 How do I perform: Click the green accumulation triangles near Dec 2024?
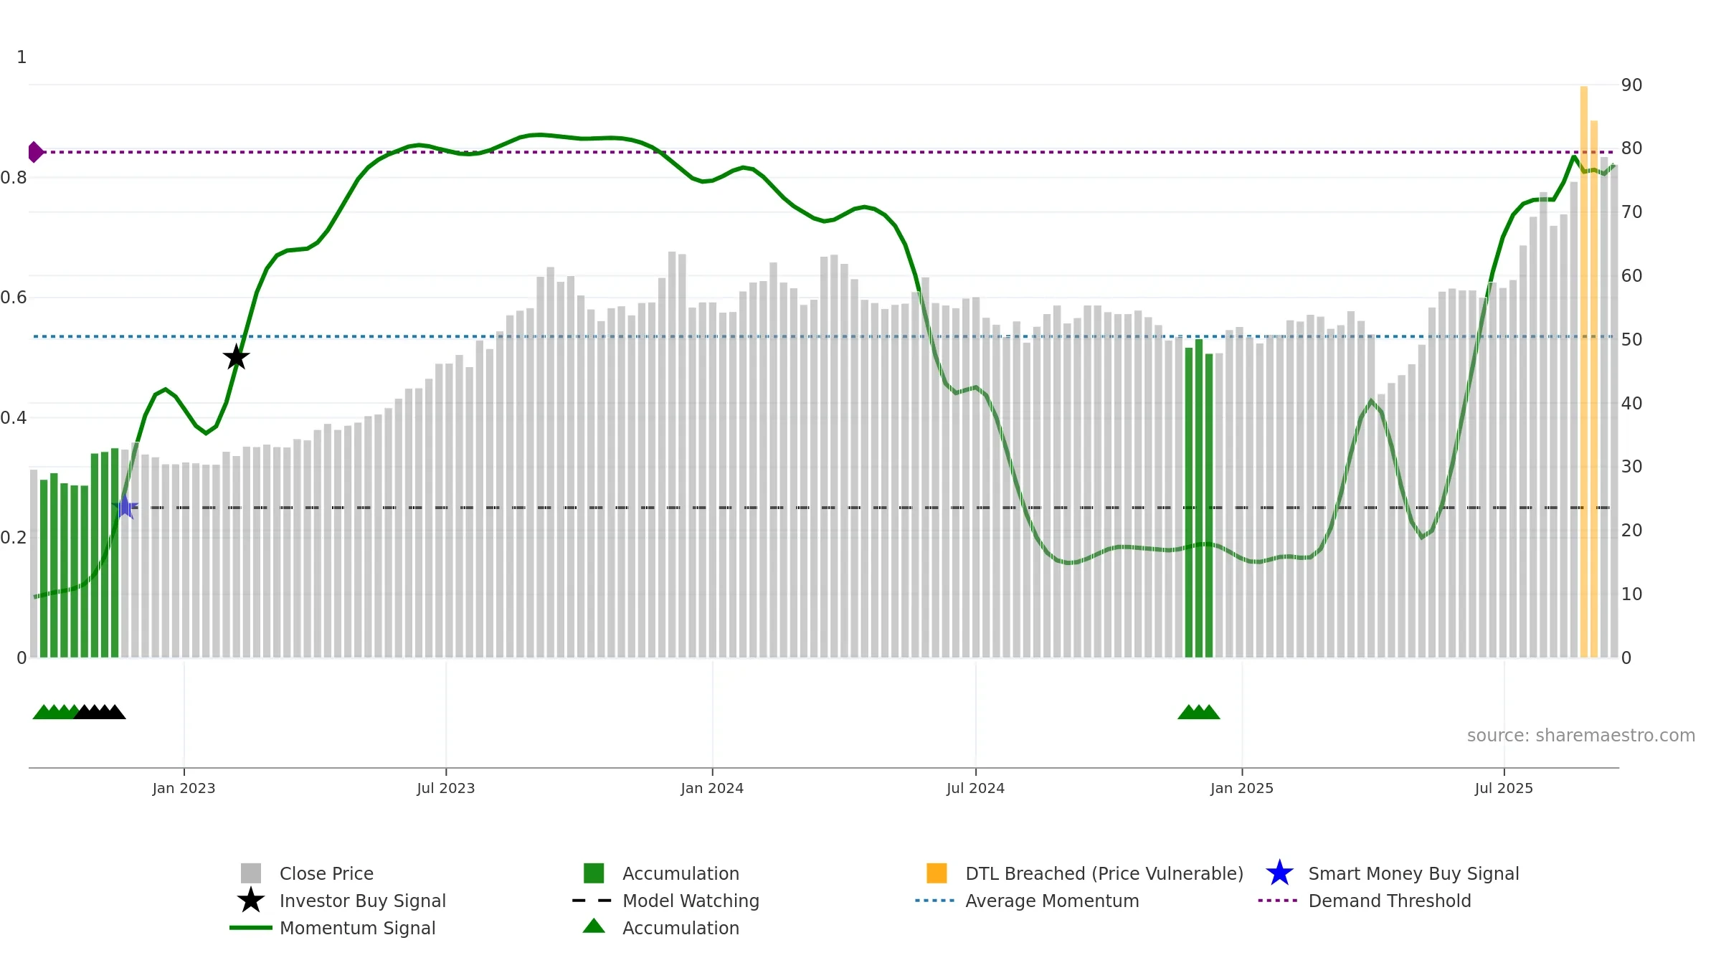1198,711
